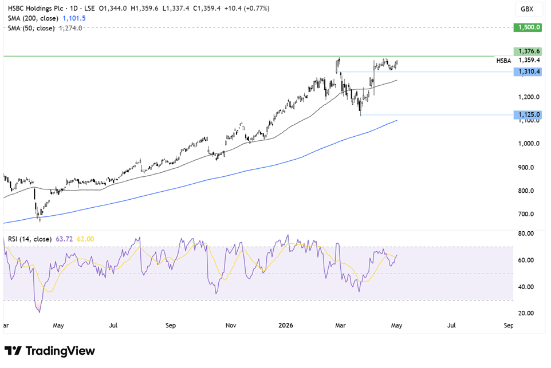
Task: Click the HSBA symbol label
Action: (x=503, y=61)
